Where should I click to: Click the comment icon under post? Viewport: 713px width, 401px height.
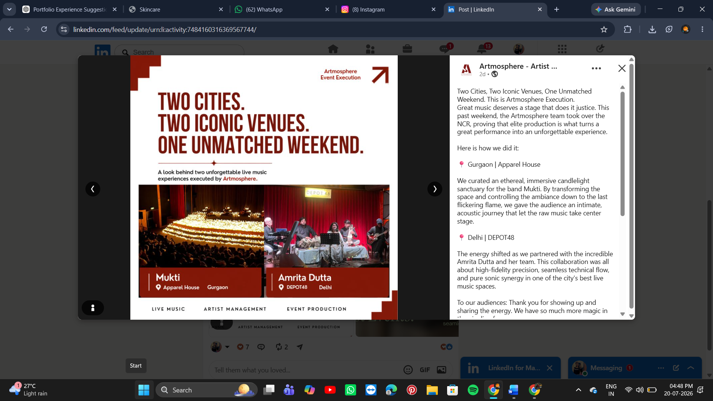click(261, 347)
